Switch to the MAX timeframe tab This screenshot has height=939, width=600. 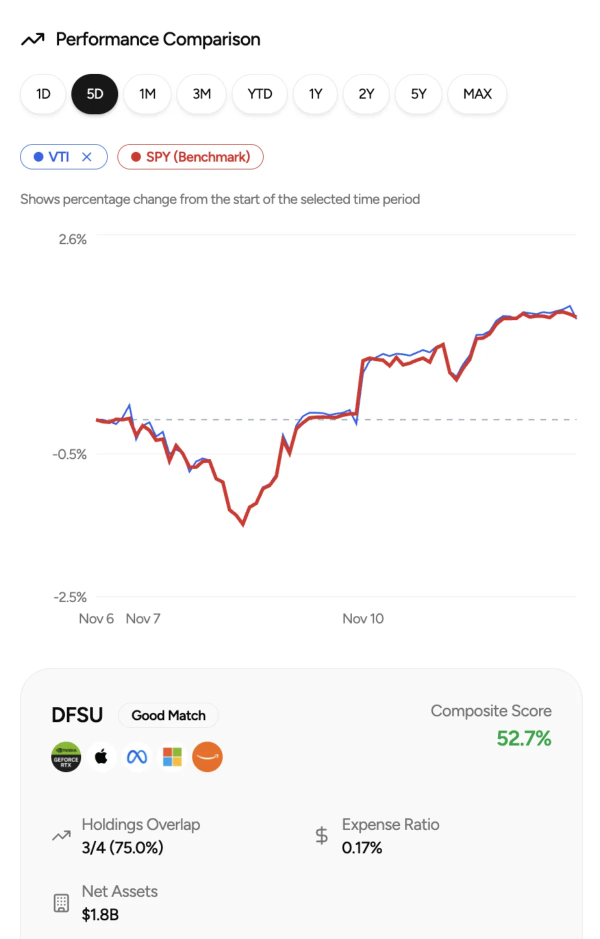click(477, 93)
